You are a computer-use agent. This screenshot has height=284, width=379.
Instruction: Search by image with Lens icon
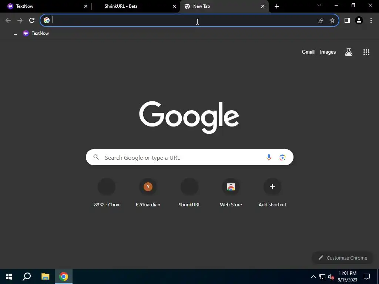pyautogui.click(x=282, y=158)
